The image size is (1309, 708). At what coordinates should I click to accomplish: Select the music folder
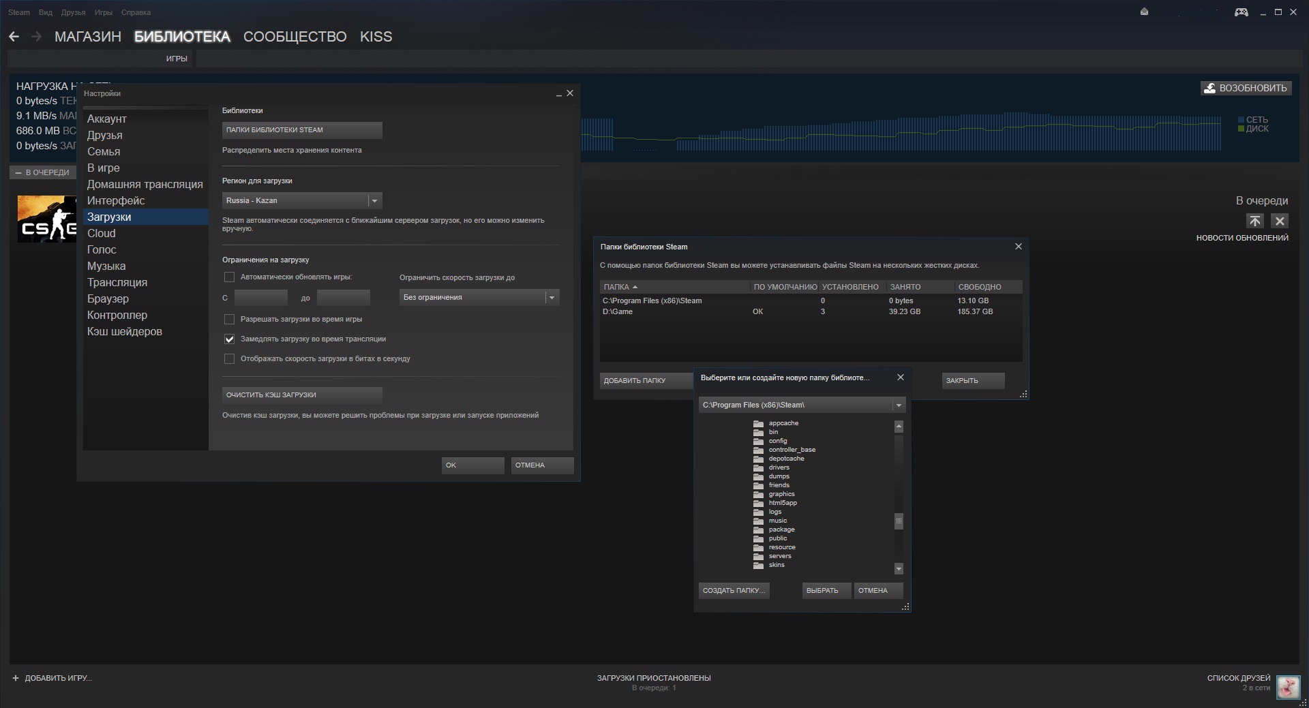778,521
